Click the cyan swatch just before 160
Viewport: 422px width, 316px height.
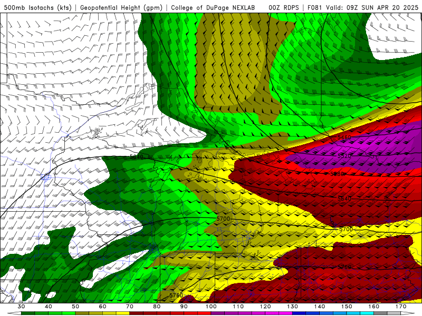[x=367, y=313]
